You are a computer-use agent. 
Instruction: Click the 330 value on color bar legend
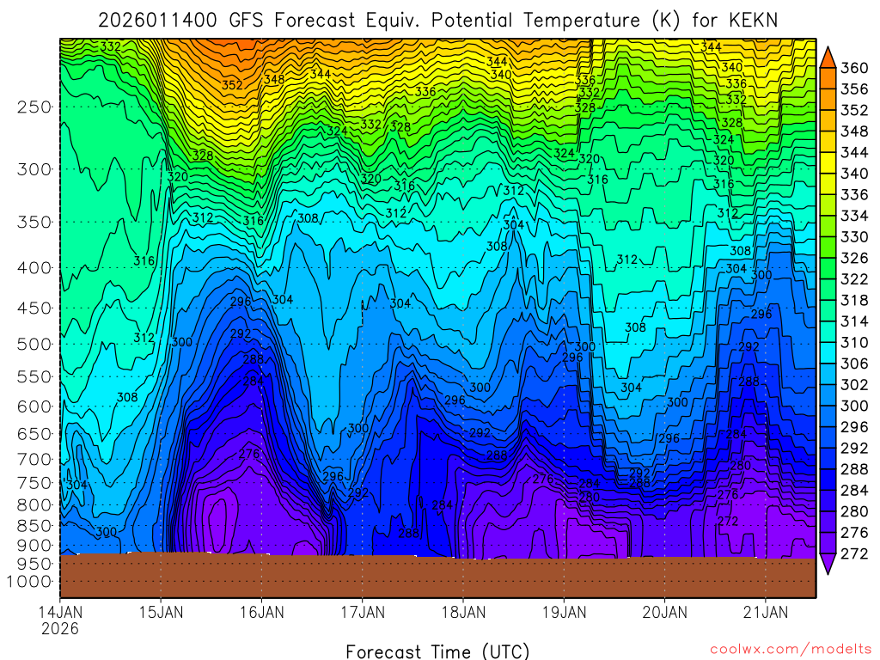(x=854, y=237)
